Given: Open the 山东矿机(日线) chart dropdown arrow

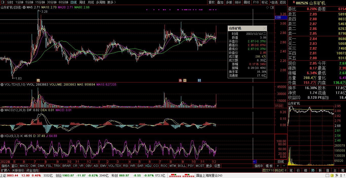Looking at the screenshot, I should pyautogui.click(x=25, y=8).
